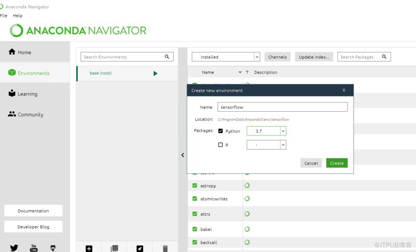Click Cancel in the Create new environment dialog
Image resolution: width=416 pixels, height=252 pixels.
[311, 163]
